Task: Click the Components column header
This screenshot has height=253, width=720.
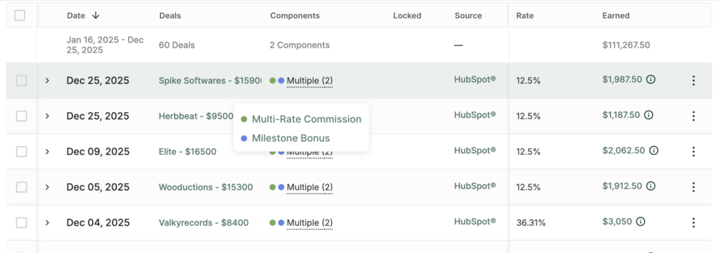Action: pyautogui.click(x=295, y=15)
